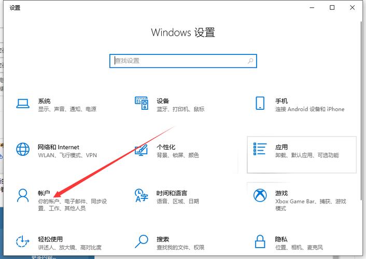This screenshot has width=366, height=259.
Task: Select the Xbox Gaming icon
Action: click(260, 195)
